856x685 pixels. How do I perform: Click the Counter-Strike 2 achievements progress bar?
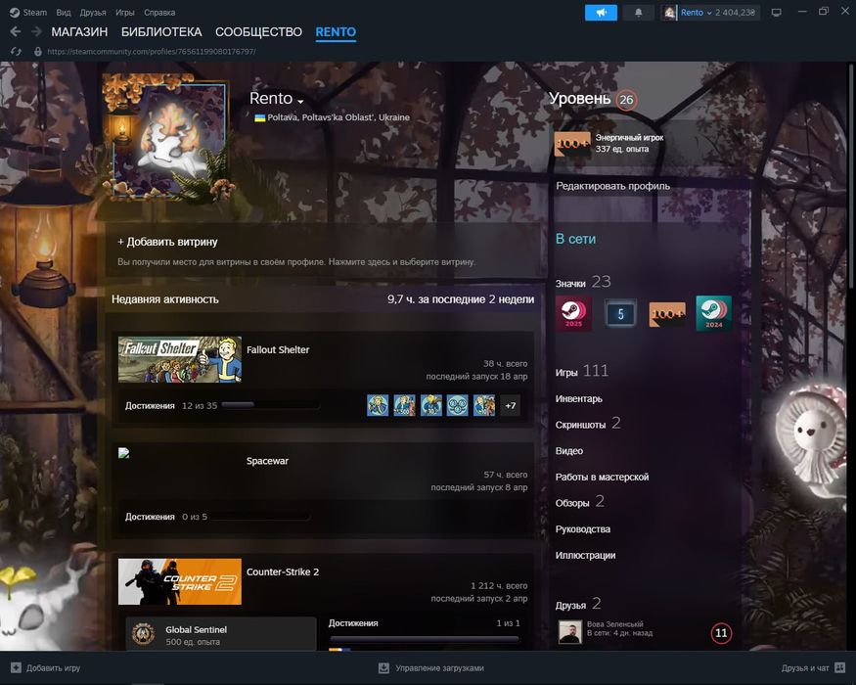[425, 638]
